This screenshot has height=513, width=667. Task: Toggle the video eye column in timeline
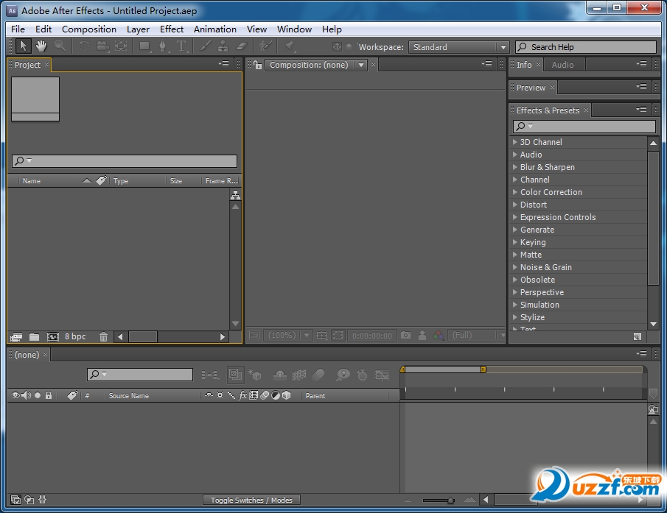[x=15, y=395]
